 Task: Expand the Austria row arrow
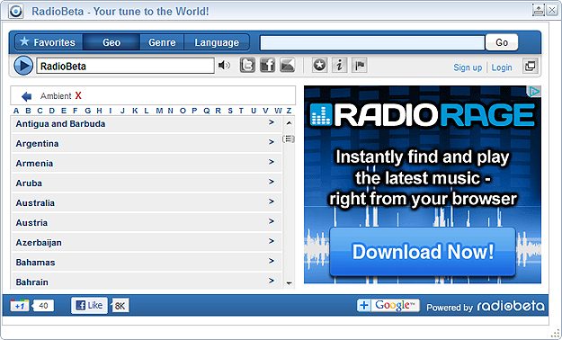(x=272, y=221)
